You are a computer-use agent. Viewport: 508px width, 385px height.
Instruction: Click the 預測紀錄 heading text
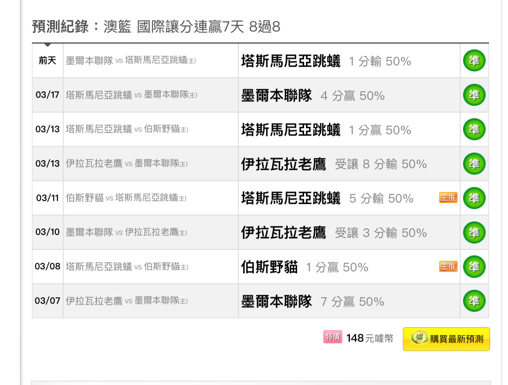tap(60, 26)
